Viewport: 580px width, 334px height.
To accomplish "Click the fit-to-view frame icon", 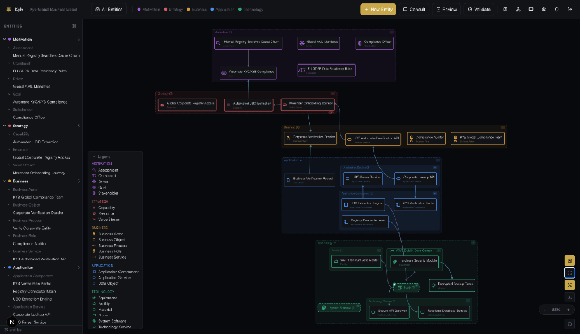I will [x=569, y=273].
